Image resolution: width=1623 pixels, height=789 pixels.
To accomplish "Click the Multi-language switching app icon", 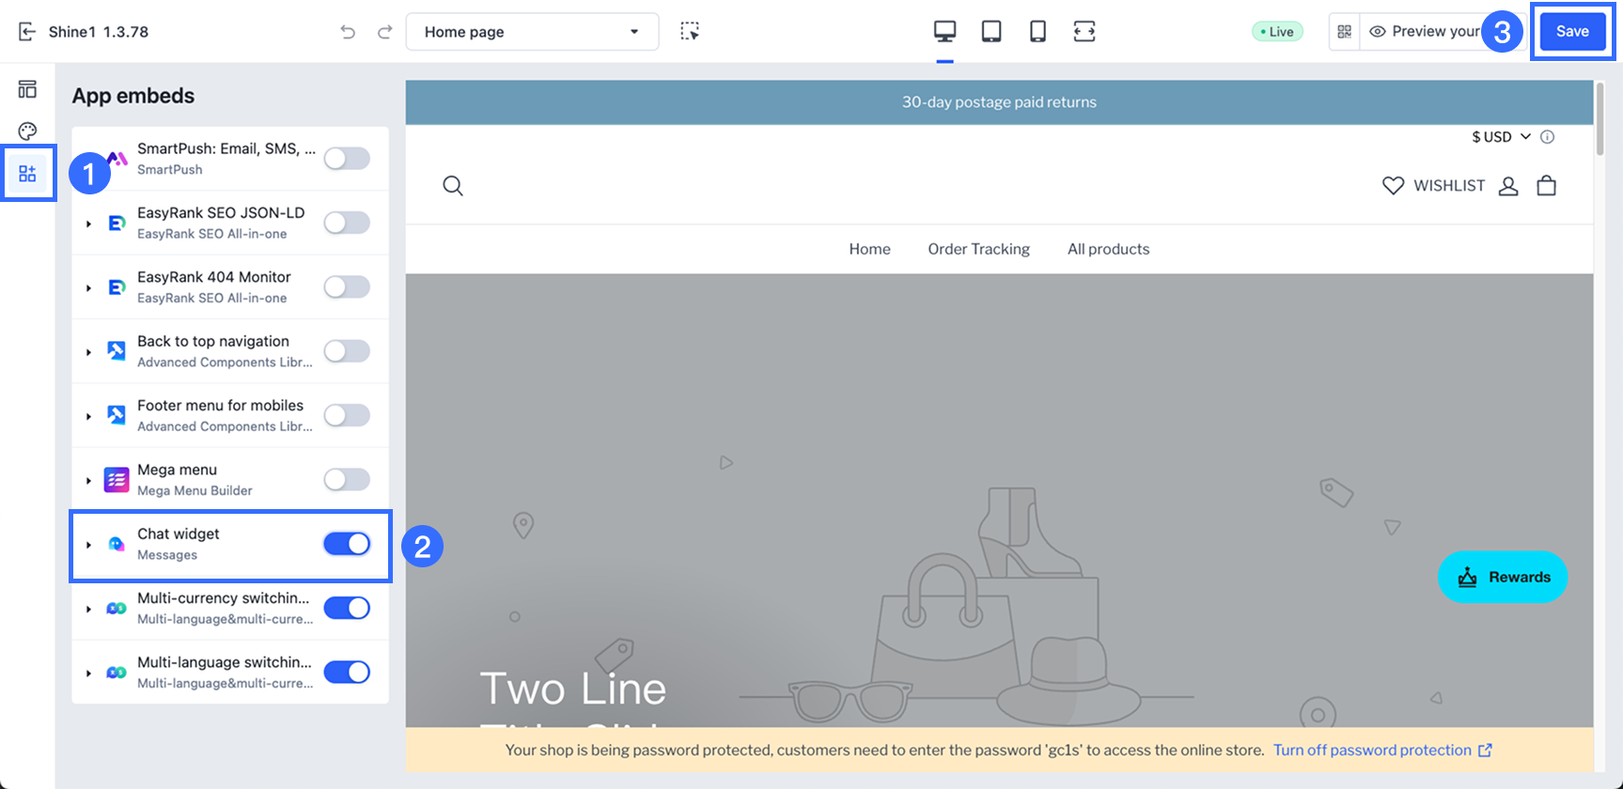I will (x=117, y=673).
